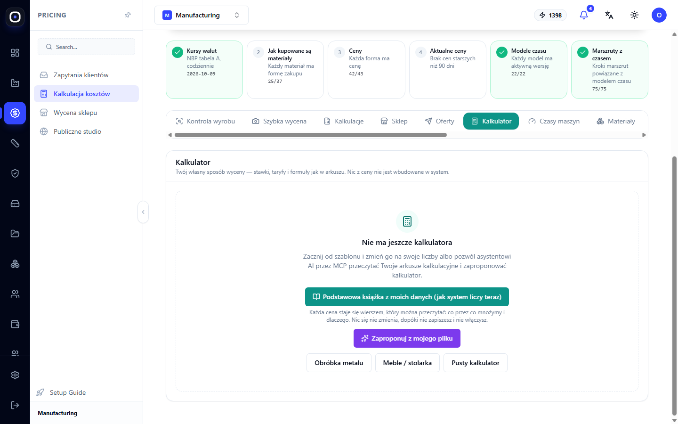Select the dollar pricing icon in left rail
678x424 pixels.
coord(15,113)
